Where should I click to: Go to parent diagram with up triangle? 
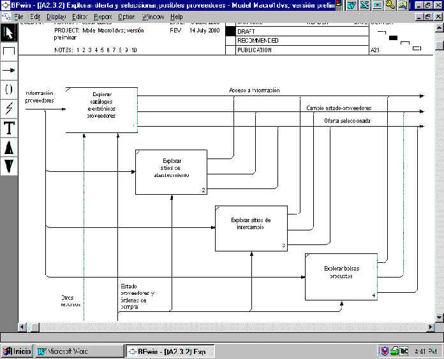[9, 147]
